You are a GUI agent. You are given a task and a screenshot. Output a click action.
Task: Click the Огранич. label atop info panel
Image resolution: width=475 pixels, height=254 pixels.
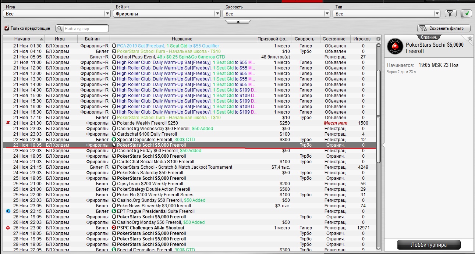coord(429,37)
